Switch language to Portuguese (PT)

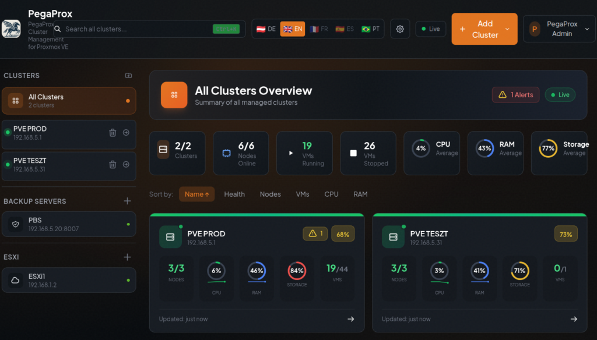click(370, 29)
